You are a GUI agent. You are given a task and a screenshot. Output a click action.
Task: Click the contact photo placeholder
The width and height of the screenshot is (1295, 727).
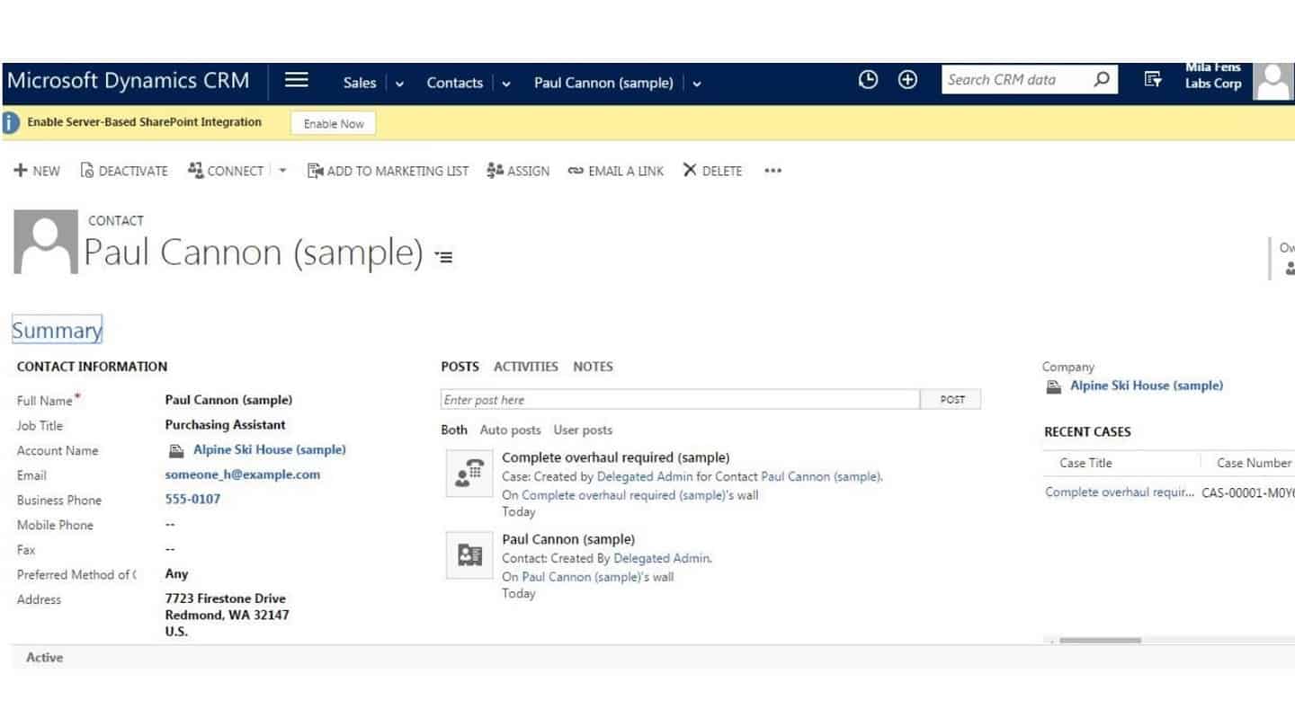click(45, 242)
